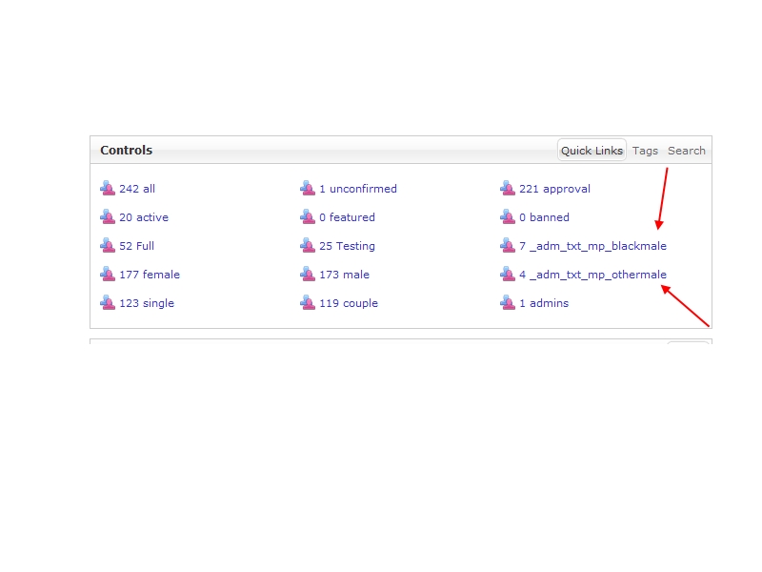This screenshot has height=572, width=762.
Task: Click the user icon next to '173 male'
Action: [x=308, y=275]
